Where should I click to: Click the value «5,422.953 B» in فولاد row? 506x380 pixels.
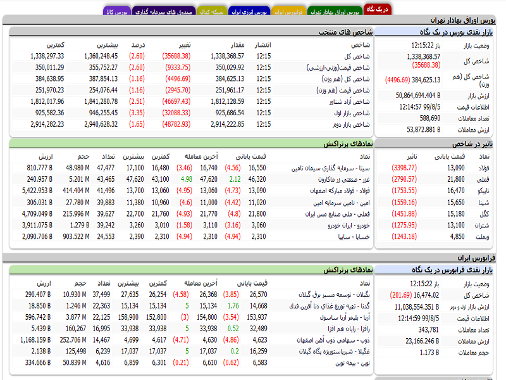point(37,191)
